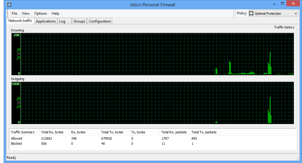Screen dimensions: 302x163
Task: Click the window resize grip in status bar
Action: 297,159
